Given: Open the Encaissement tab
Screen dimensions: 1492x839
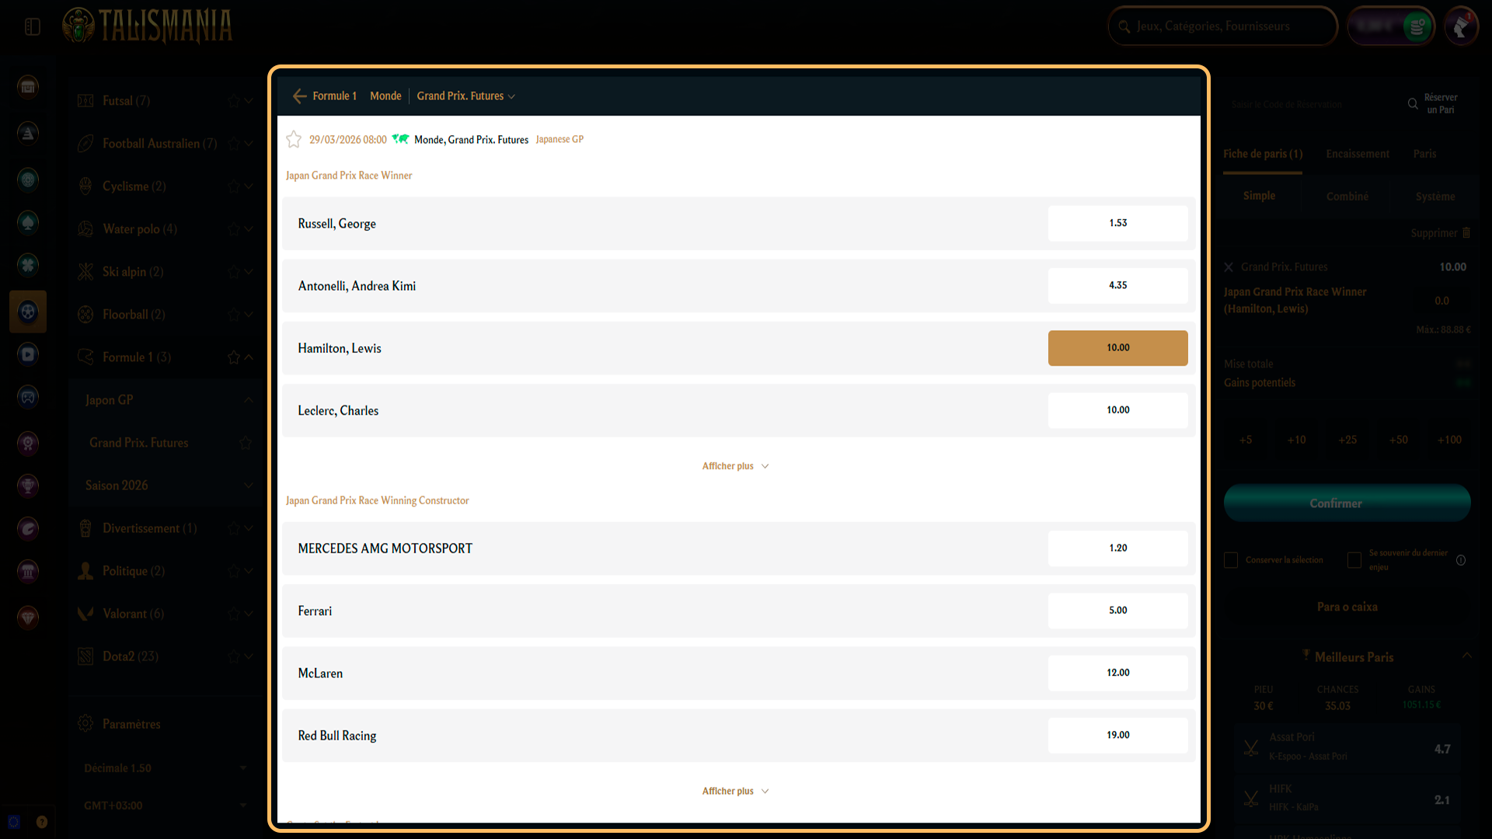Looking at the screenshot, I should [x=1357, y=154].
